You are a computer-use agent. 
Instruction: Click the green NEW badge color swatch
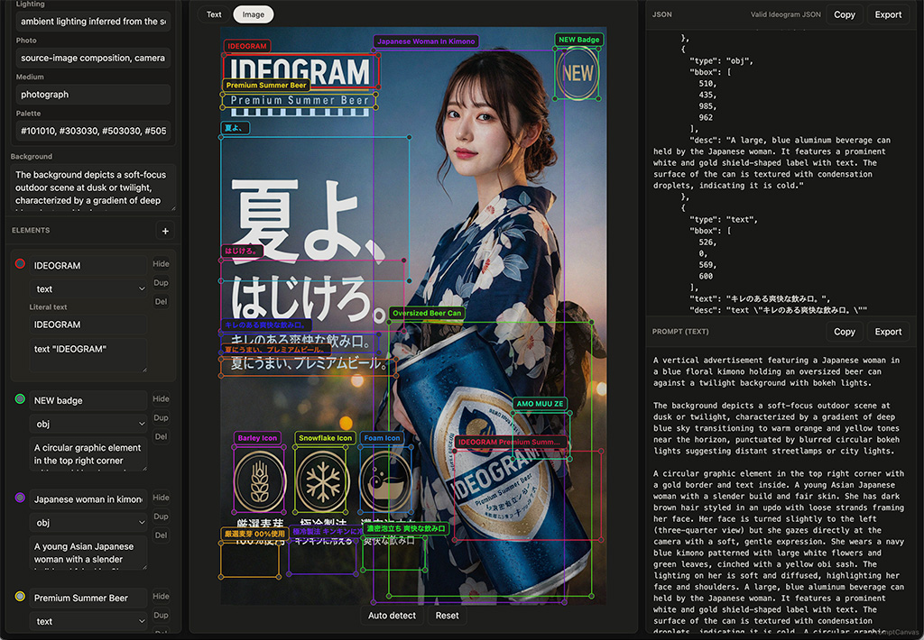(20, 399)
